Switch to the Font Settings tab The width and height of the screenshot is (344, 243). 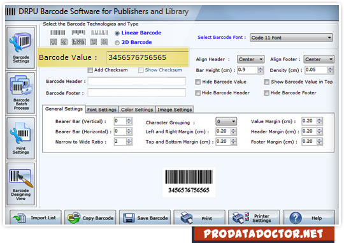coord(102,110)
